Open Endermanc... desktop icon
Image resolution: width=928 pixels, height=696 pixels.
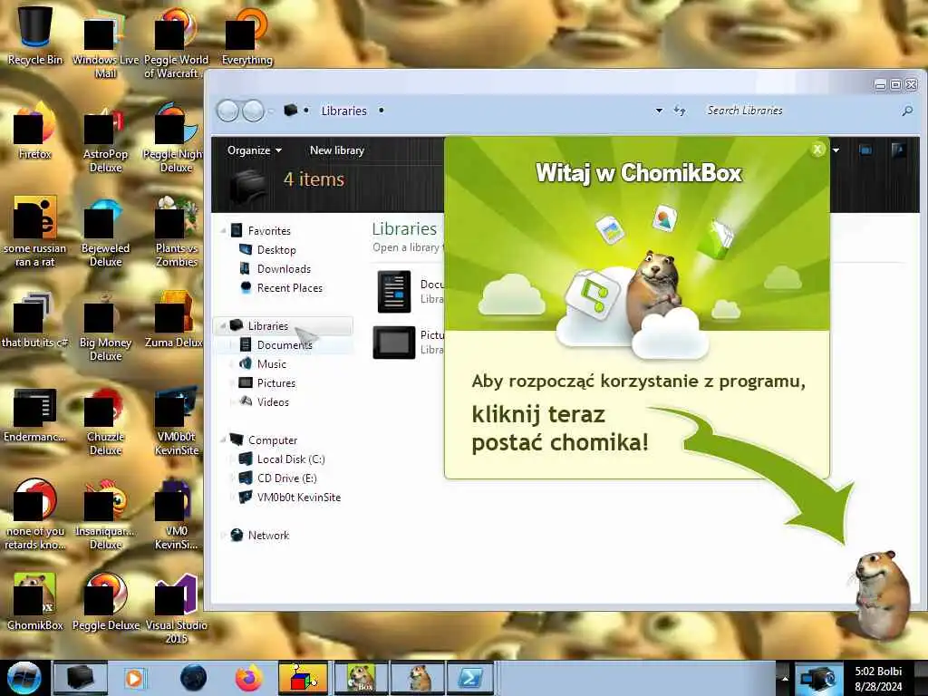tap(35, 414)
